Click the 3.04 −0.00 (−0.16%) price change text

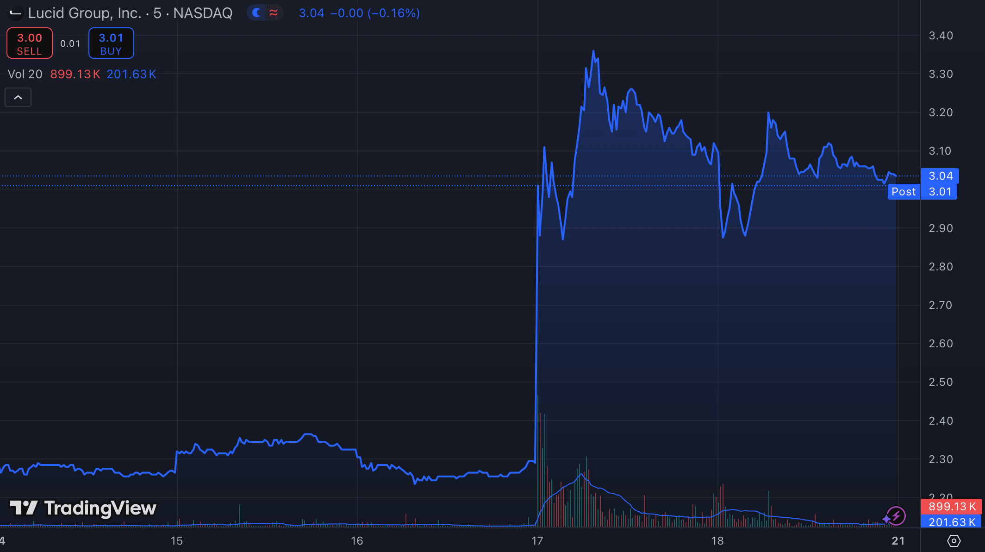(x=359, y=13)
